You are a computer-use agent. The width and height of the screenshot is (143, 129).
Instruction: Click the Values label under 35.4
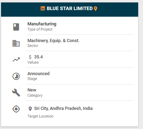coord(33,62)
